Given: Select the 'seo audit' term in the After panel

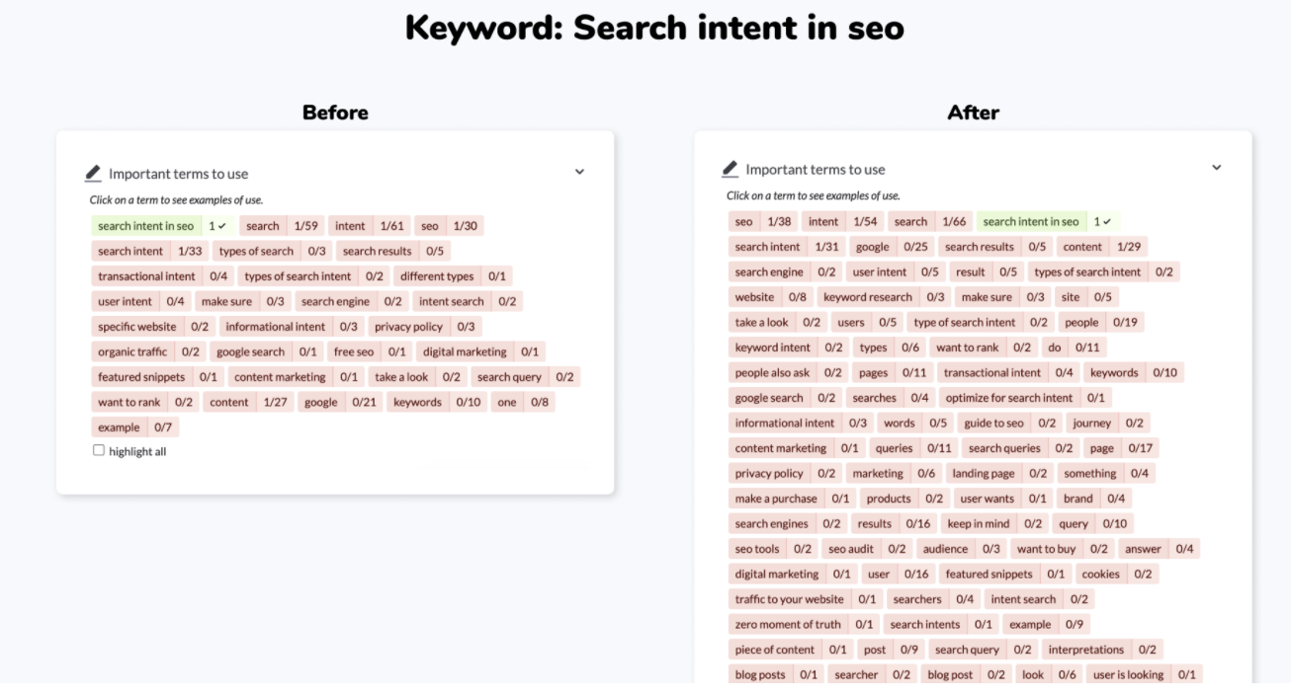Looking at the screenshot, I should [x=850, y=548].
